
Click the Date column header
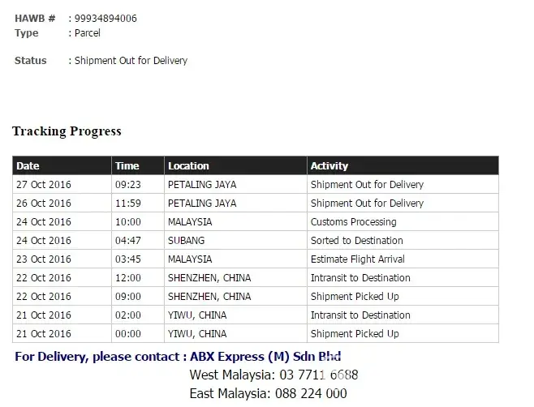28,166
